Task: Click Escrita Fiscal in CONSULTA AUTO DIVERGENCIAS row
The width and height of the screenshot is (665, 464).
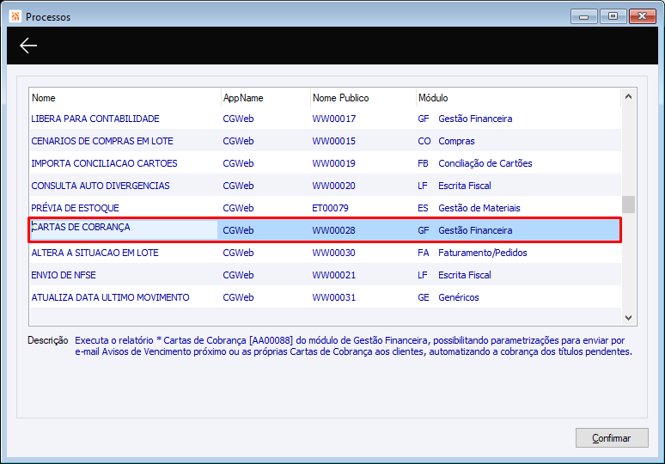Action: click(x=465, y=186)
